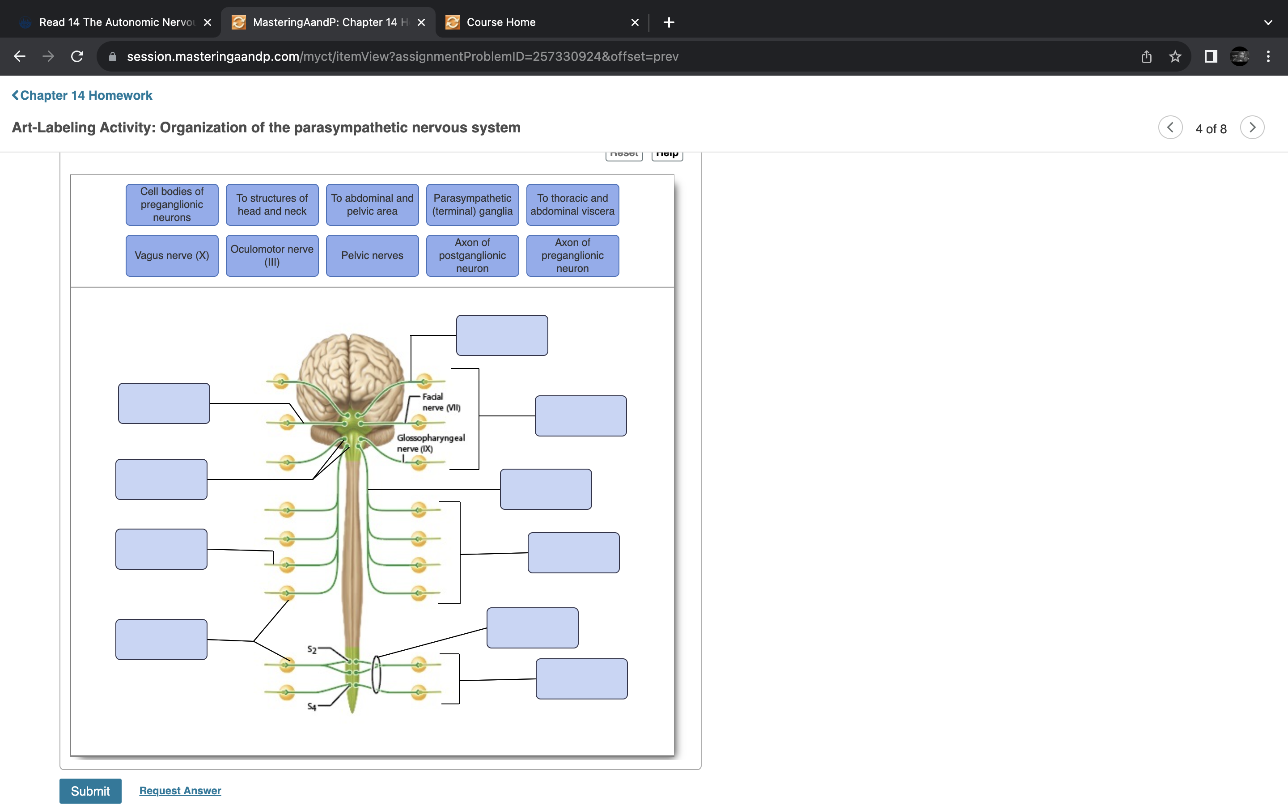
Task: Select 'Parasympathetic (terminal) ganglia' label
Action: tap(472, 204)
